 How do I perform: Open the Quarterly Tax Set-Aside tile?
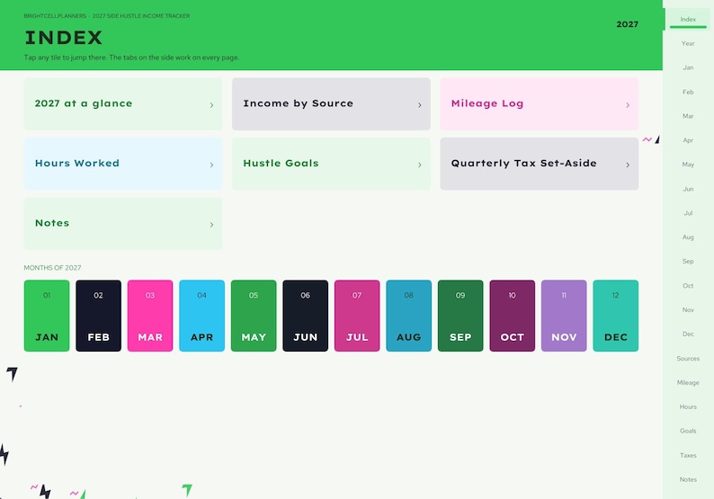coord(540,164)
